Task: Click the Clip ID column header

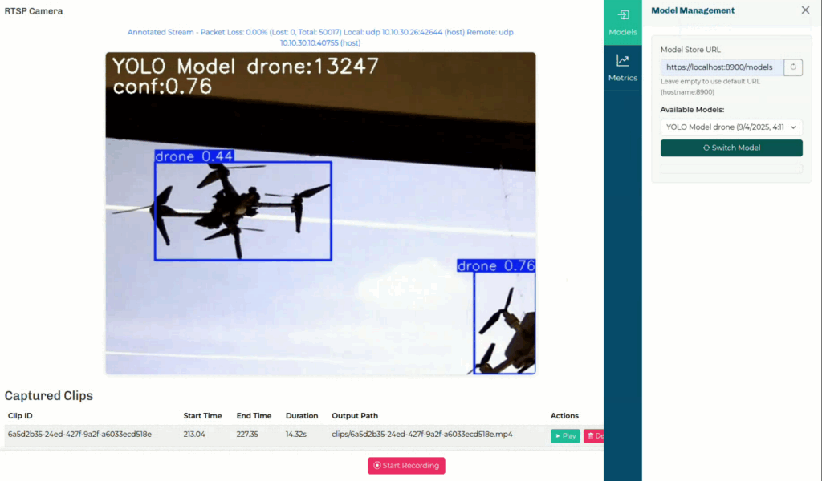Action: (x=20, y=416)
